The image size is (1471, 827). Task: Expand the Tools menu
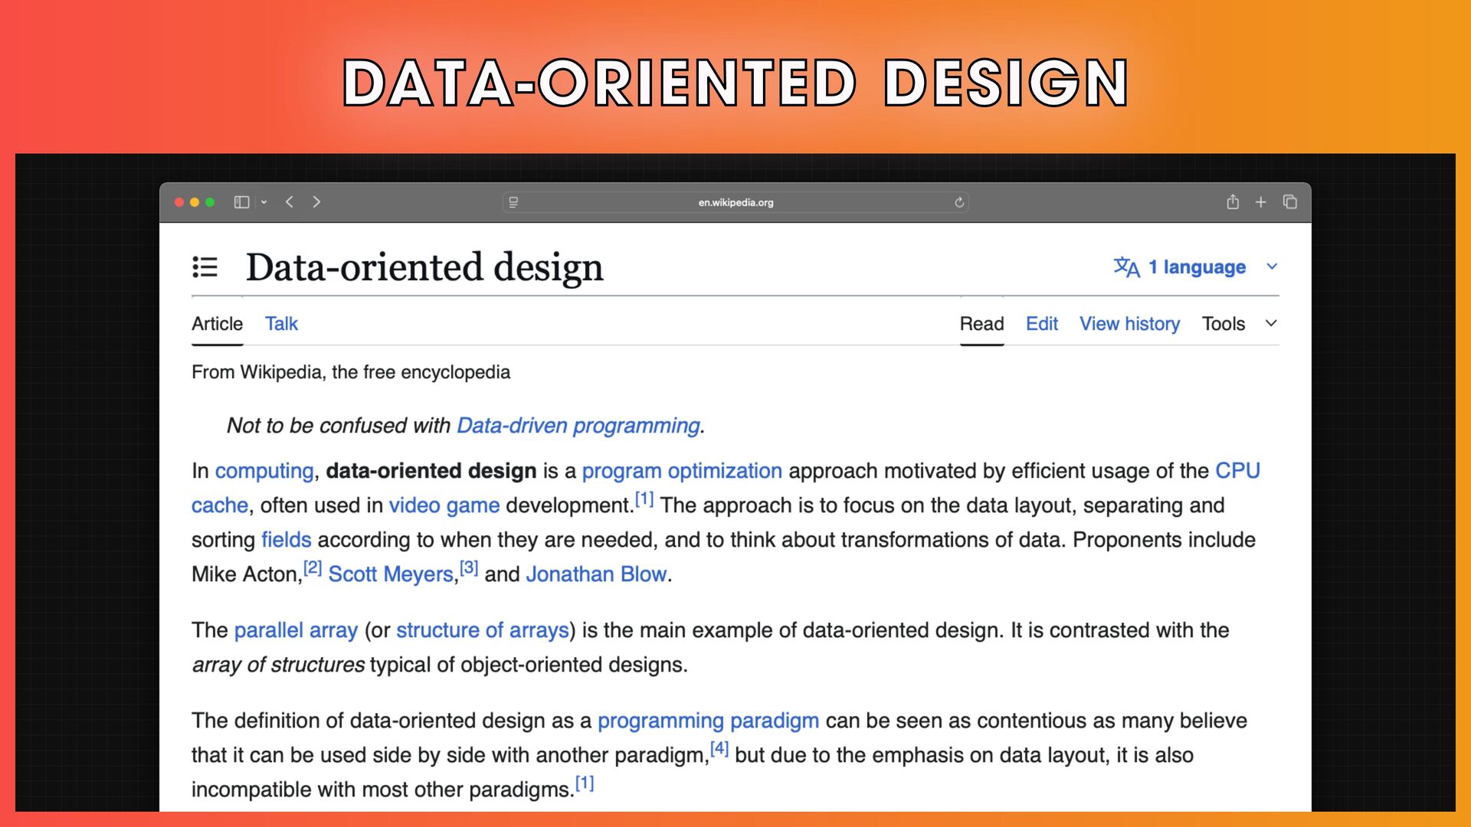[1238, 324]
